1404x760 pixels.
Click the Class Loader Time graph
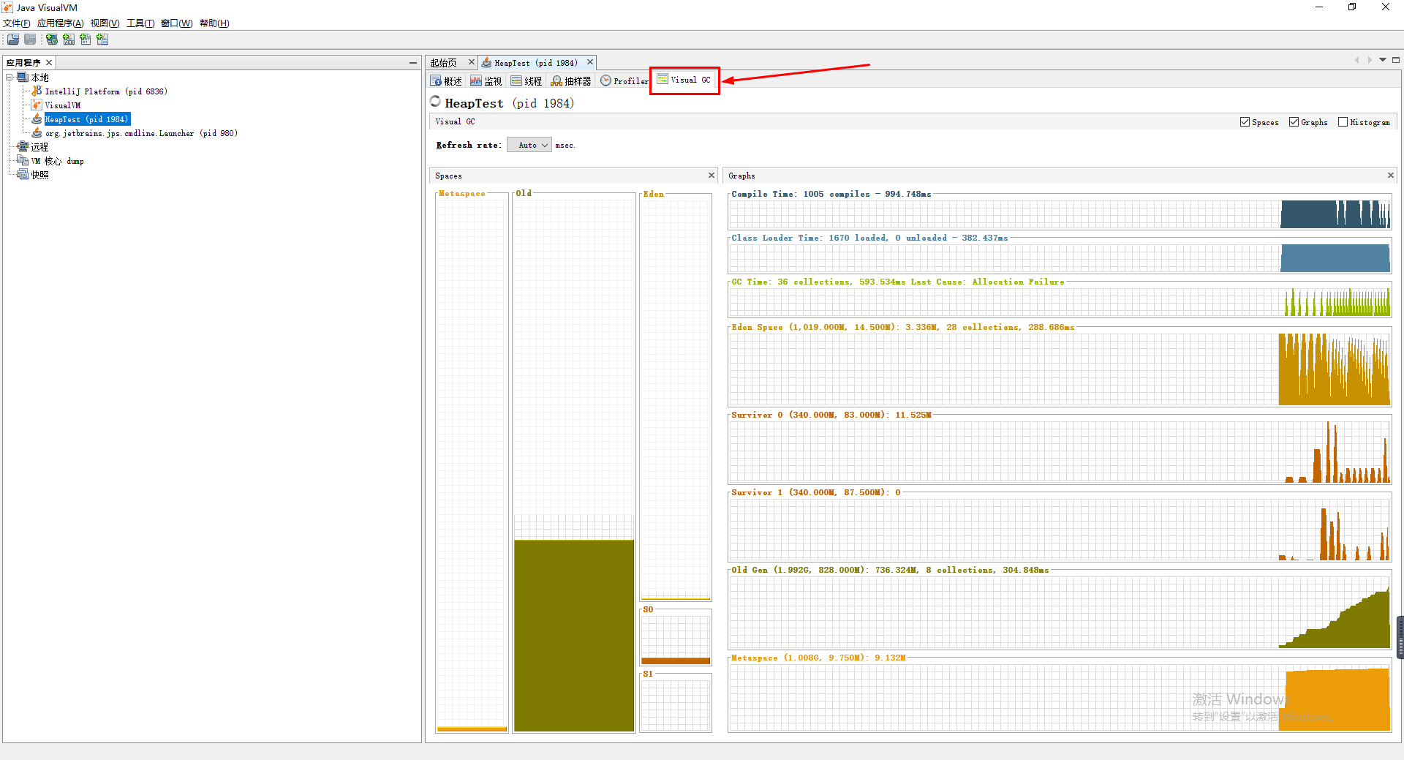pos(1060,258)
